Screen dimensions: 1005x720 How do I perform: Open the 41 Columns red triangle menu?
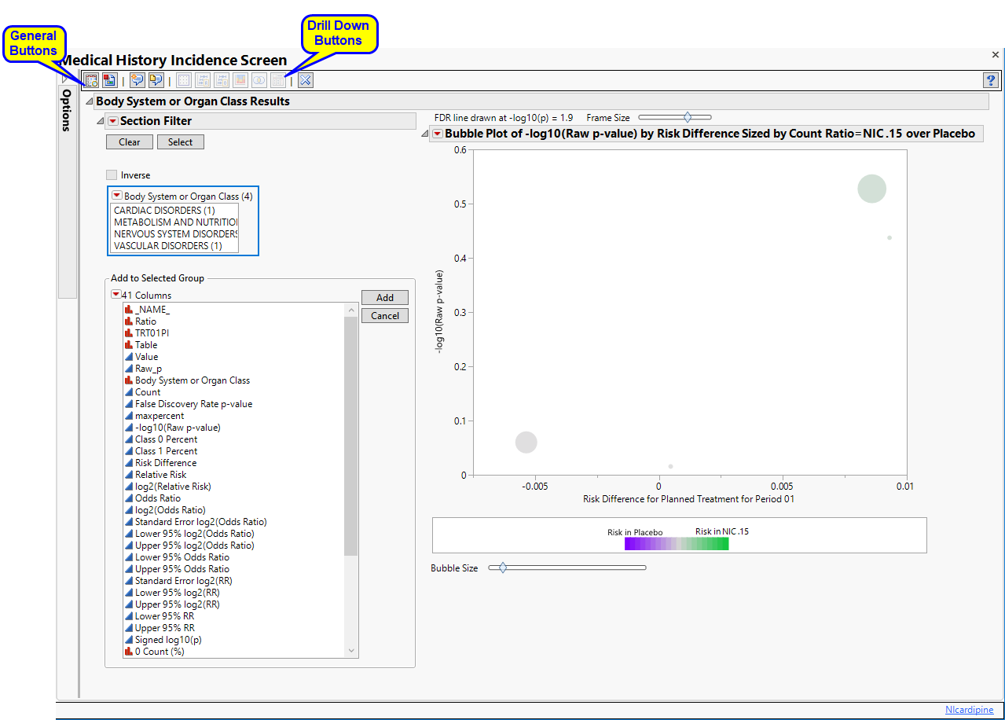116,295
